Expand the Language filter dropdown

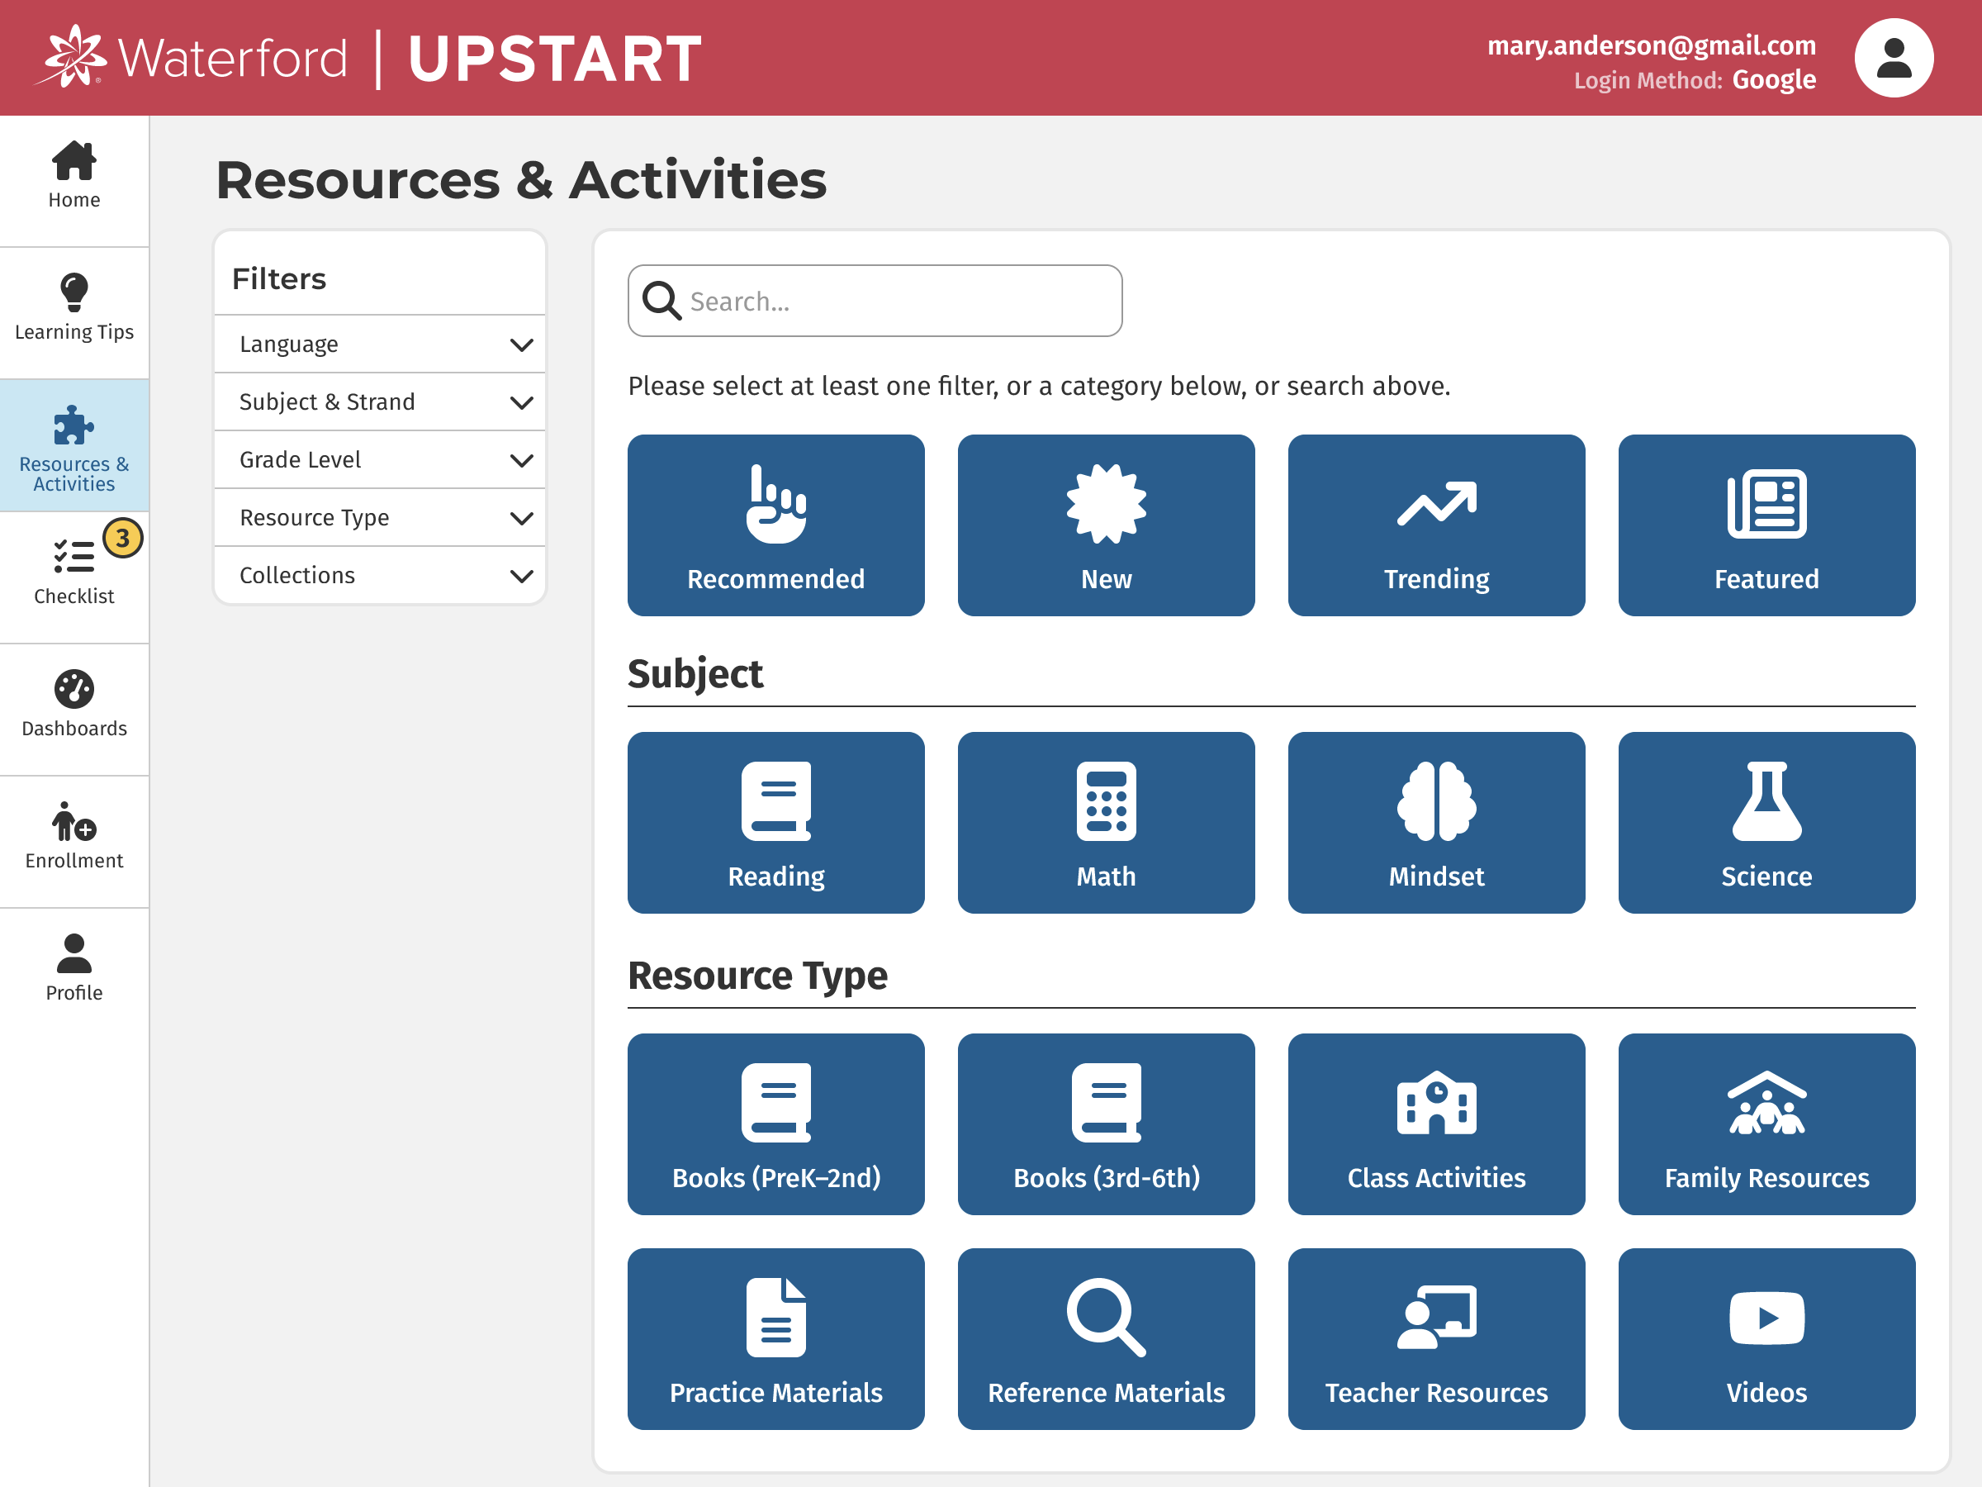[x=380, y=344]
